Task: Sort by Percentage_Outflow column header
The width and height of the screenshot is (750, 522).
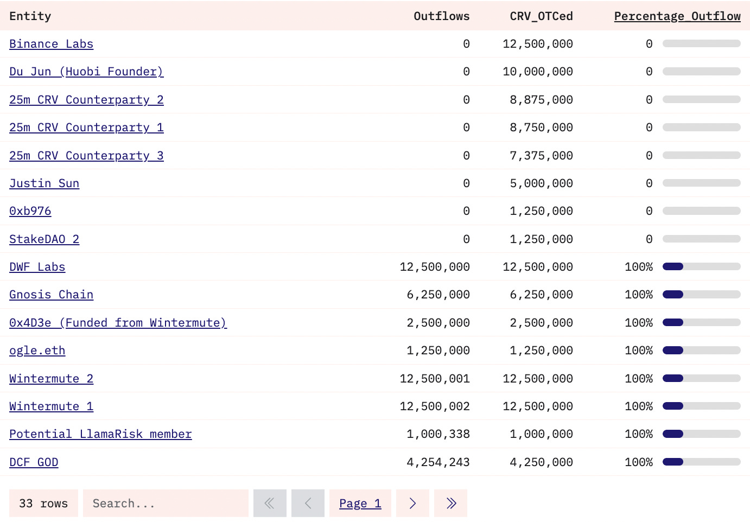Action: (677, 16)
